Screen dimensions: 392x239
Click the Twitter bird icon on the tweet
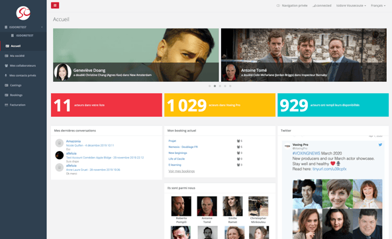point(380,145)
